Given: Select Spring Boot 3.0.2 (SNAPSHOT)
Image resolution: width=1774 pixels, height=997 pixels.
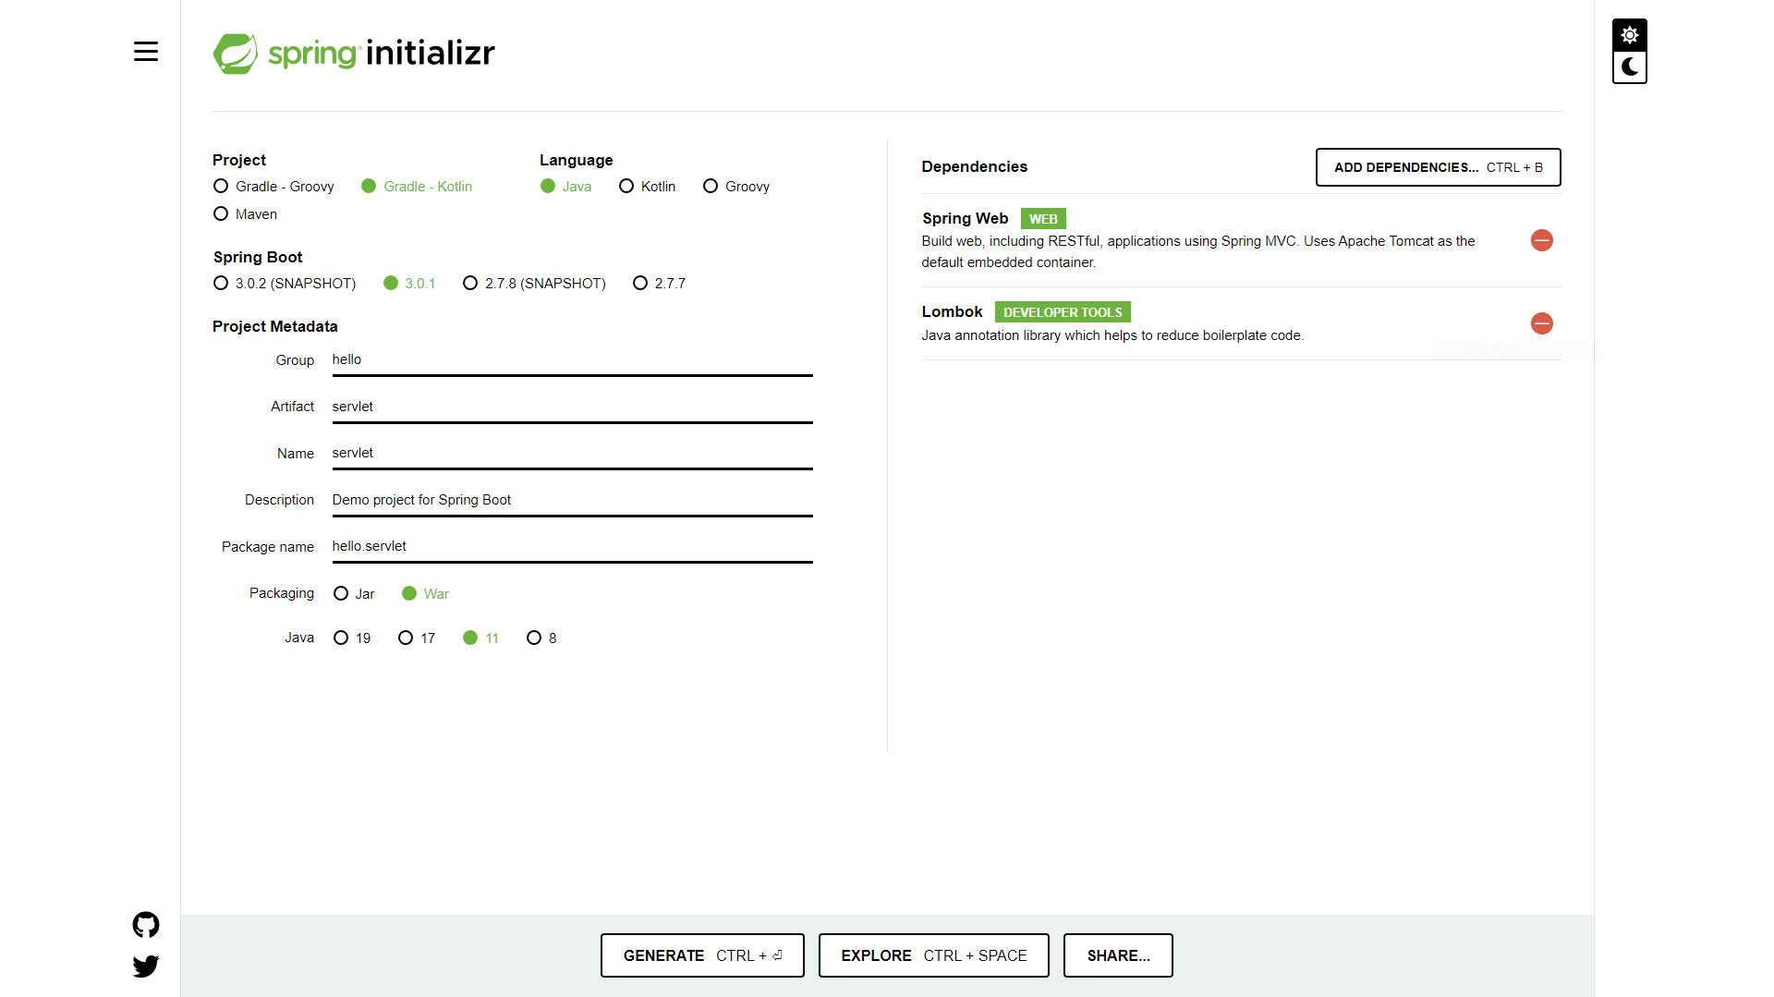Looking at the screenshot, I should (285, 284).
